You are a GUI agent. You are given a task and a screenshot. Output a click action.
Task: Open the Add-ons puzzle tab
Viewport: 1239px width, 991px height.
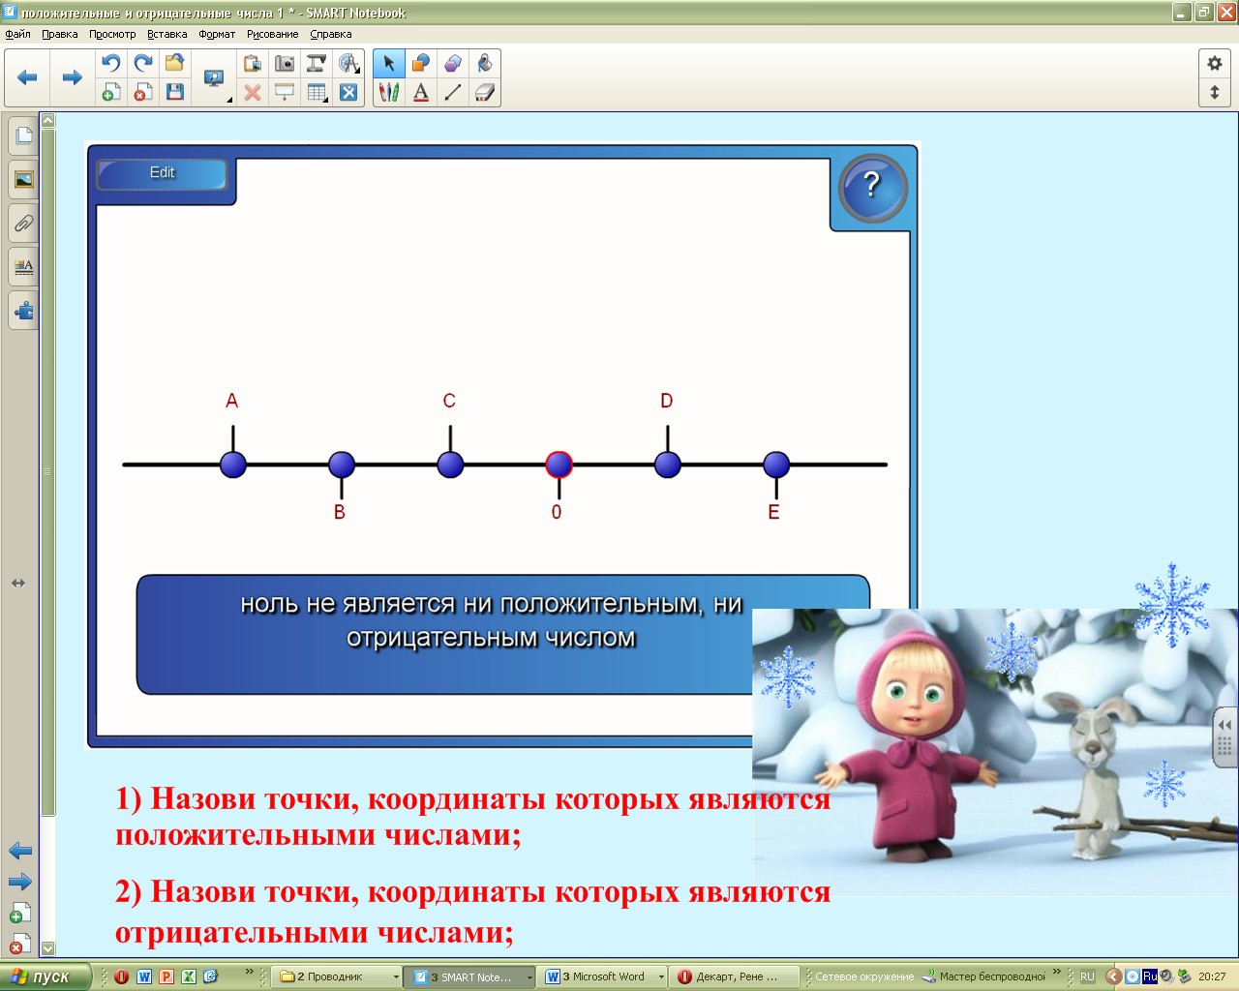pyautogui.click(x=24, y=311)
